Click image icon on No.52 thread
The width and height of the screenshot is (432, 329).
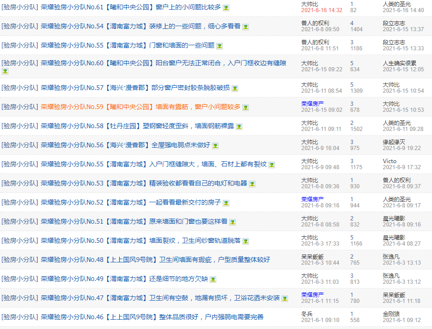coord(226,203)
